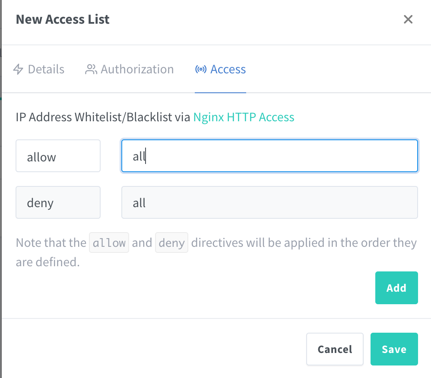Open the Nginx HTTP Access link
The height and width of the screenshot is (378, 431).
tap(244, 117)
